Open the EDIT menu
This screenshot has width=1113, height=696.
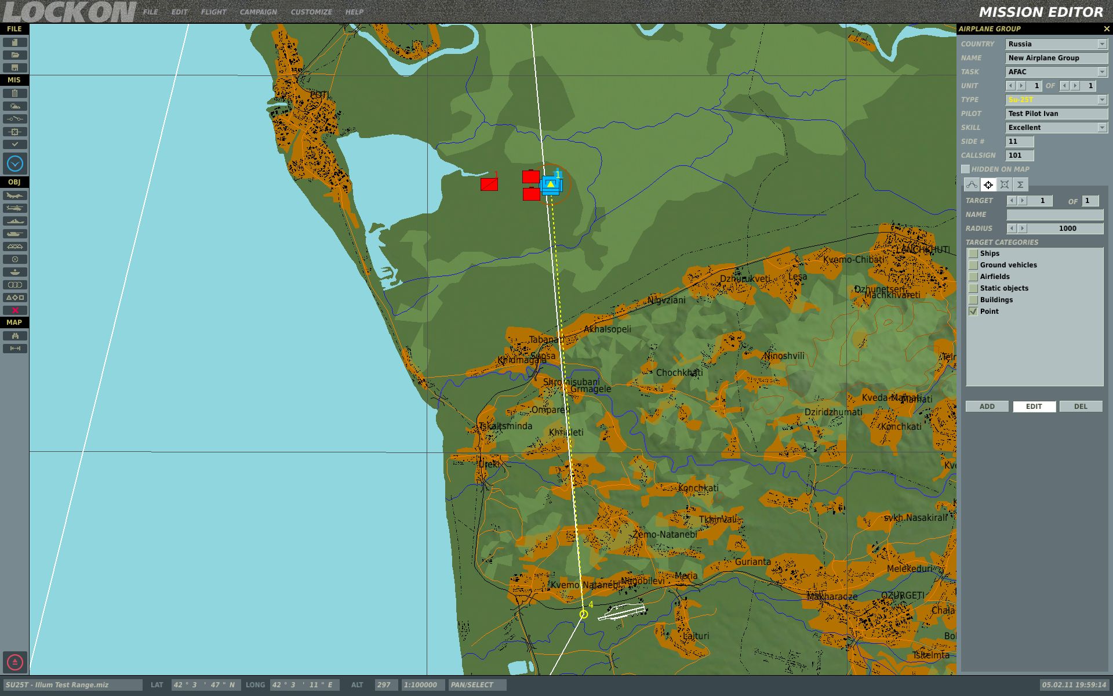180,12
